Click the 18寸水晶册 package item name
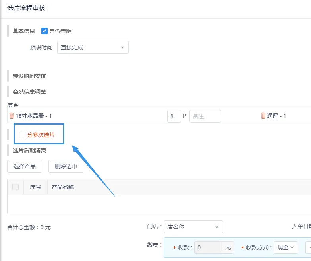Viewport: 311px width, 261px height. [29, 116]
